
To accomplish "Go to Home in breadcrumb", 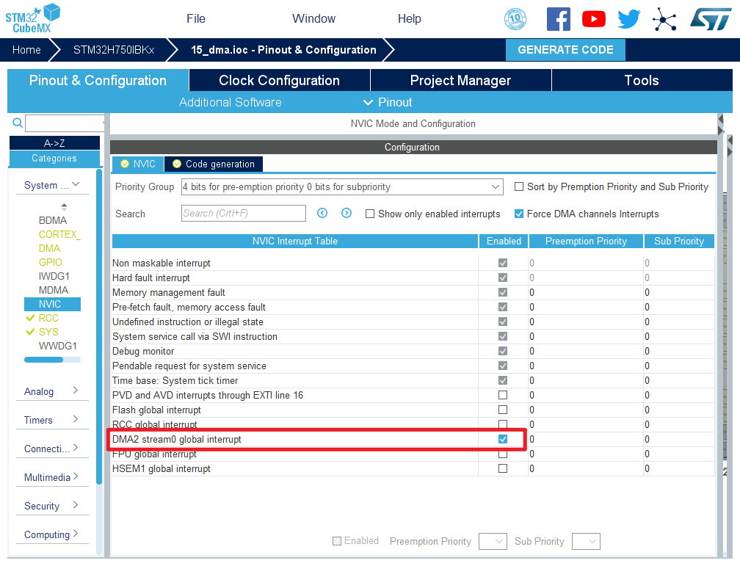I will [x=26, y=50].
